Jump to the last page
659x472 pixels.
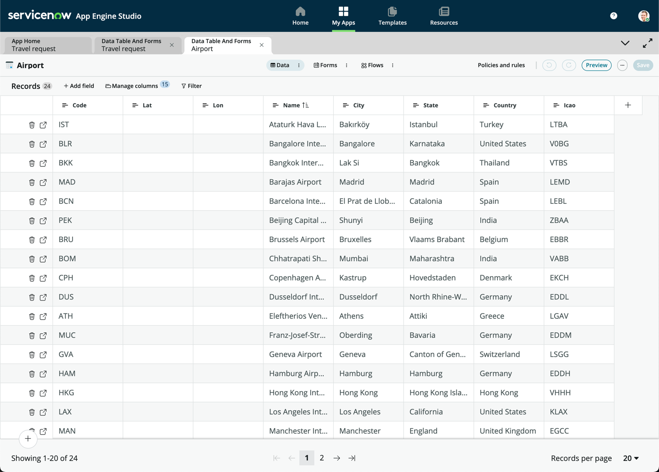[351, 458]
